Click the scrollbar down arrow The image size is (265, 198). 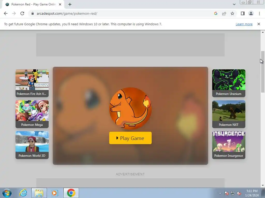(263, 186)
